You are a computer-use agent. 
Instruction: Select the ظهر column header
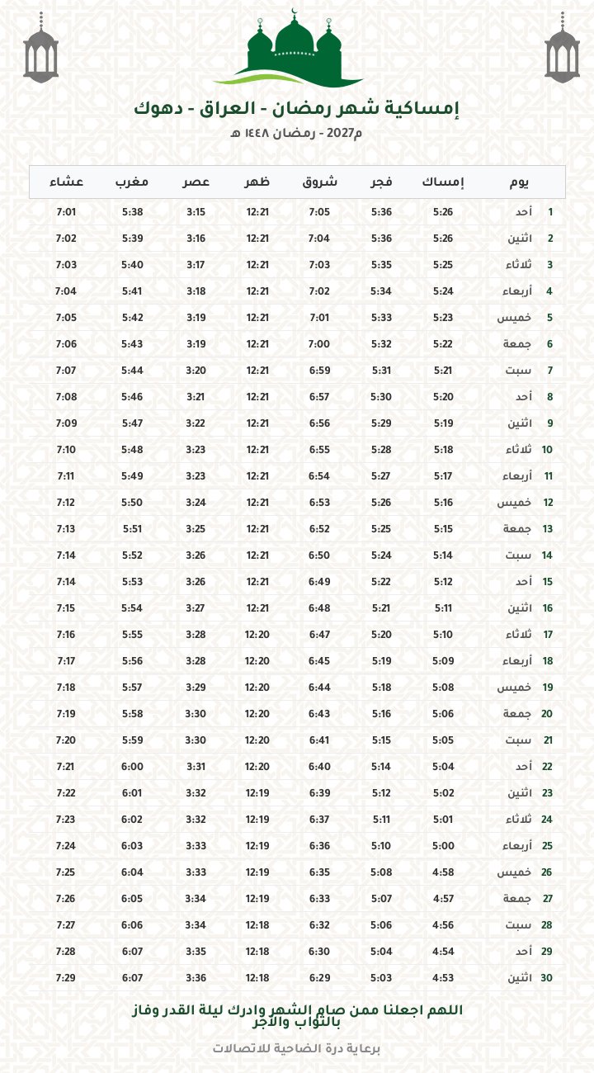tap(257, 182)
